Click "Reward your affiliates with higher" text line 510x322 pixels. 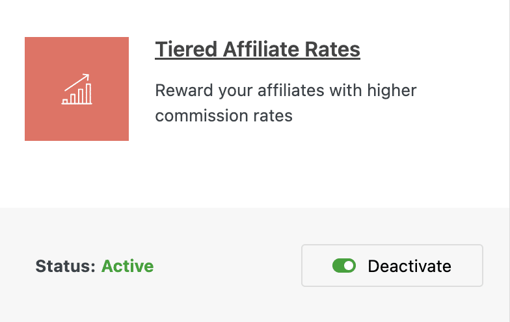point(286,90)
